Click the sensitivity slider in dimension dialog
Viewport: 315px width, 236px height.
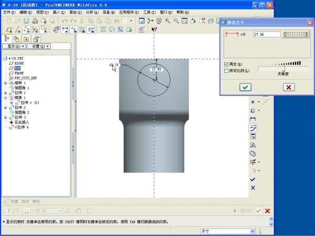(282, 68)
